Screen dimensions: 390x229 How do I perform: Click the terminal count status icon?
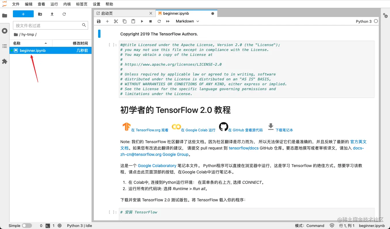click(x=48, y=226)
